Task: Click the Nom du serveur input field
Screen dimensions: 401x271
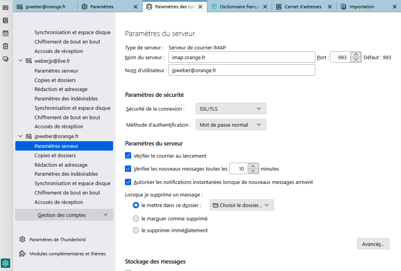Action: pyautogui.click(x=242, y=58)
